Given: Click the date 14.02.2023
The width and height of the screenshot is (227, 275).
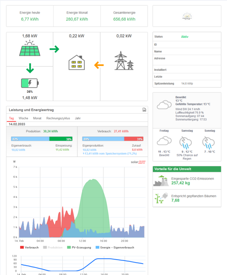Looking at the screenshot, I should [17, 124].
